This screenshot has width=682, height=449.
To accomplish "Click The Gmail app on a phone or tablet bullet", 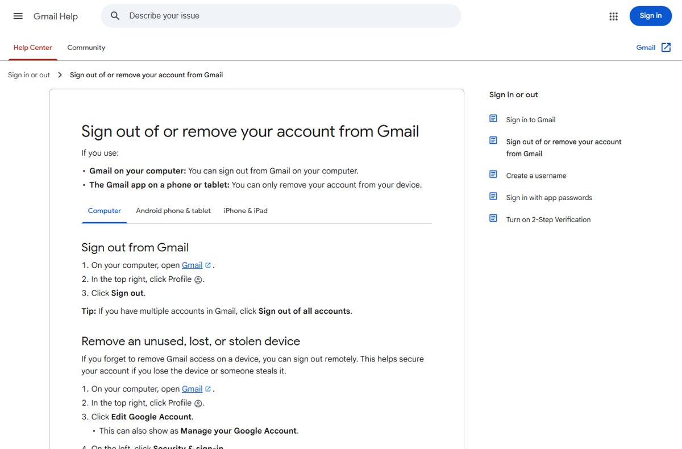I will coord(256,185).
